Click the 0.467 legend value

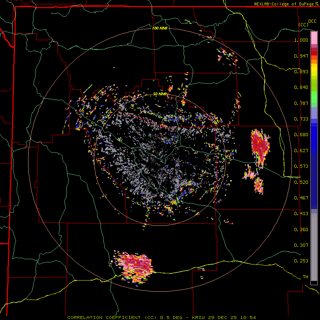[x=301, y=198]
